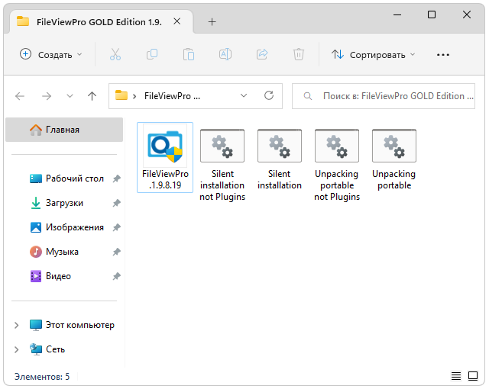Click the Cut scissors icon in toolbar

click(115, 54)
